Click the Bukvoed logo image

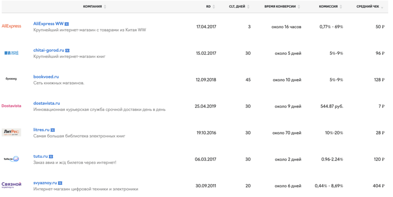pyautogui.click(x=11, y=79)
